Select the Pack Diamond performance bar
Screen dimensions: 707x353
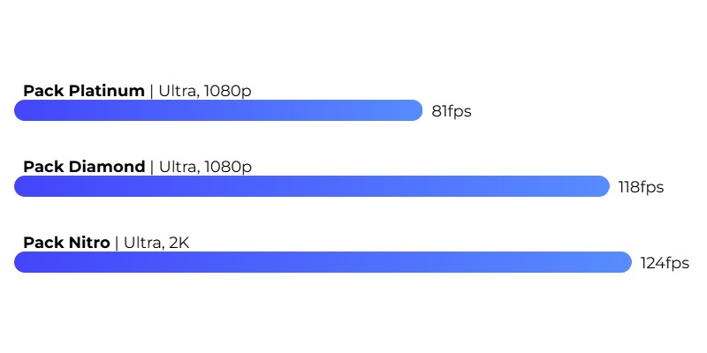312,186
